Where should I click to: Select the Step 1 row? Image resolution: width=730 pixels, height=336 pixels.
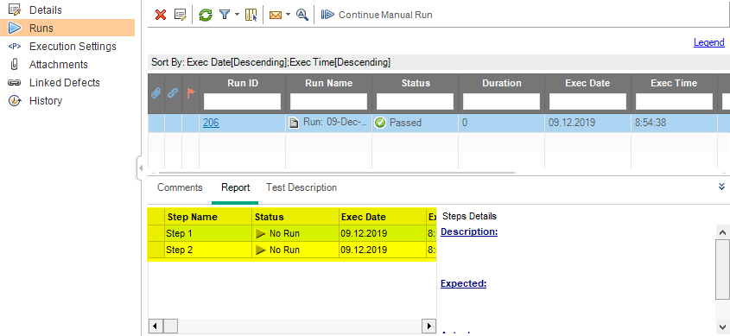coord(292,233)
